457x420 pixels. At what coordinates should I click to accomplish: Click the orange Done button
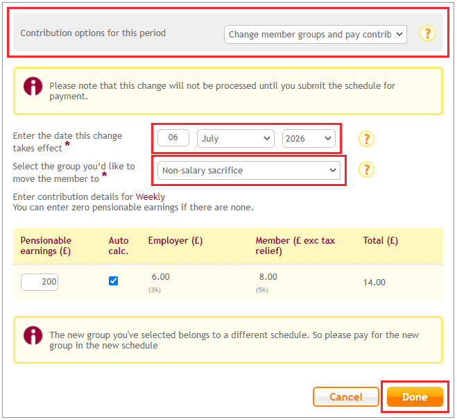tap(415, 397)
